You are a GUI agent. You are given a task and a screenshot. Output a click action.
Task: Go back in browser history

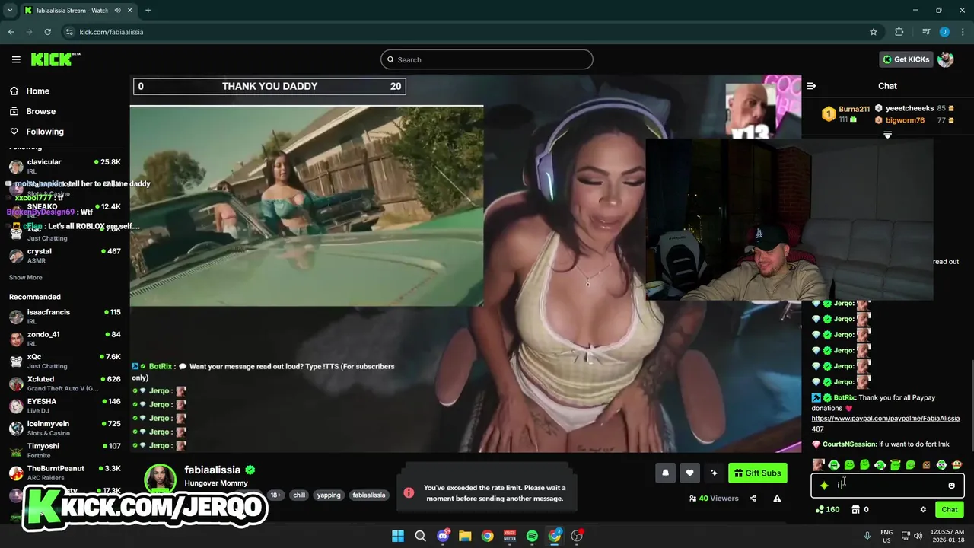(11, 32)
